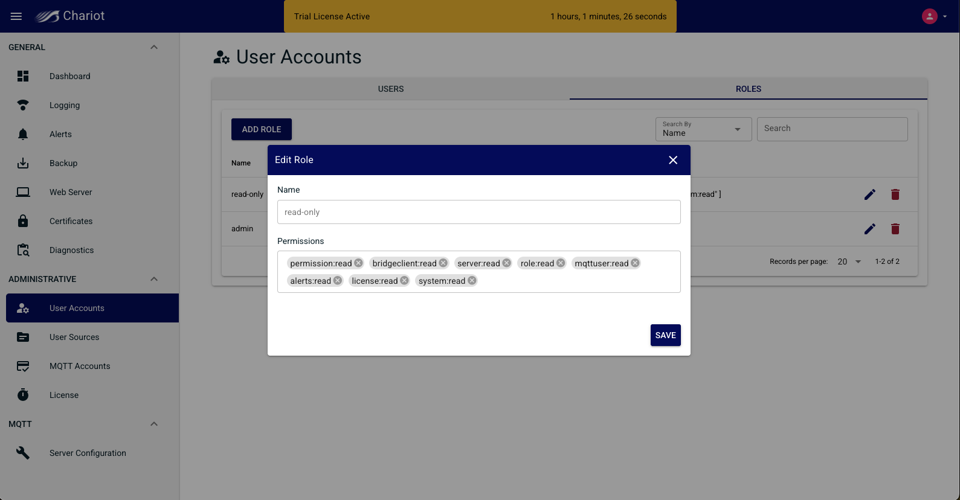Click the role Name input field

(x=478, y=212)
